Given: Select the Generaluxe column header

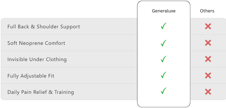Looking at the screenshot, I should [164, 11].
